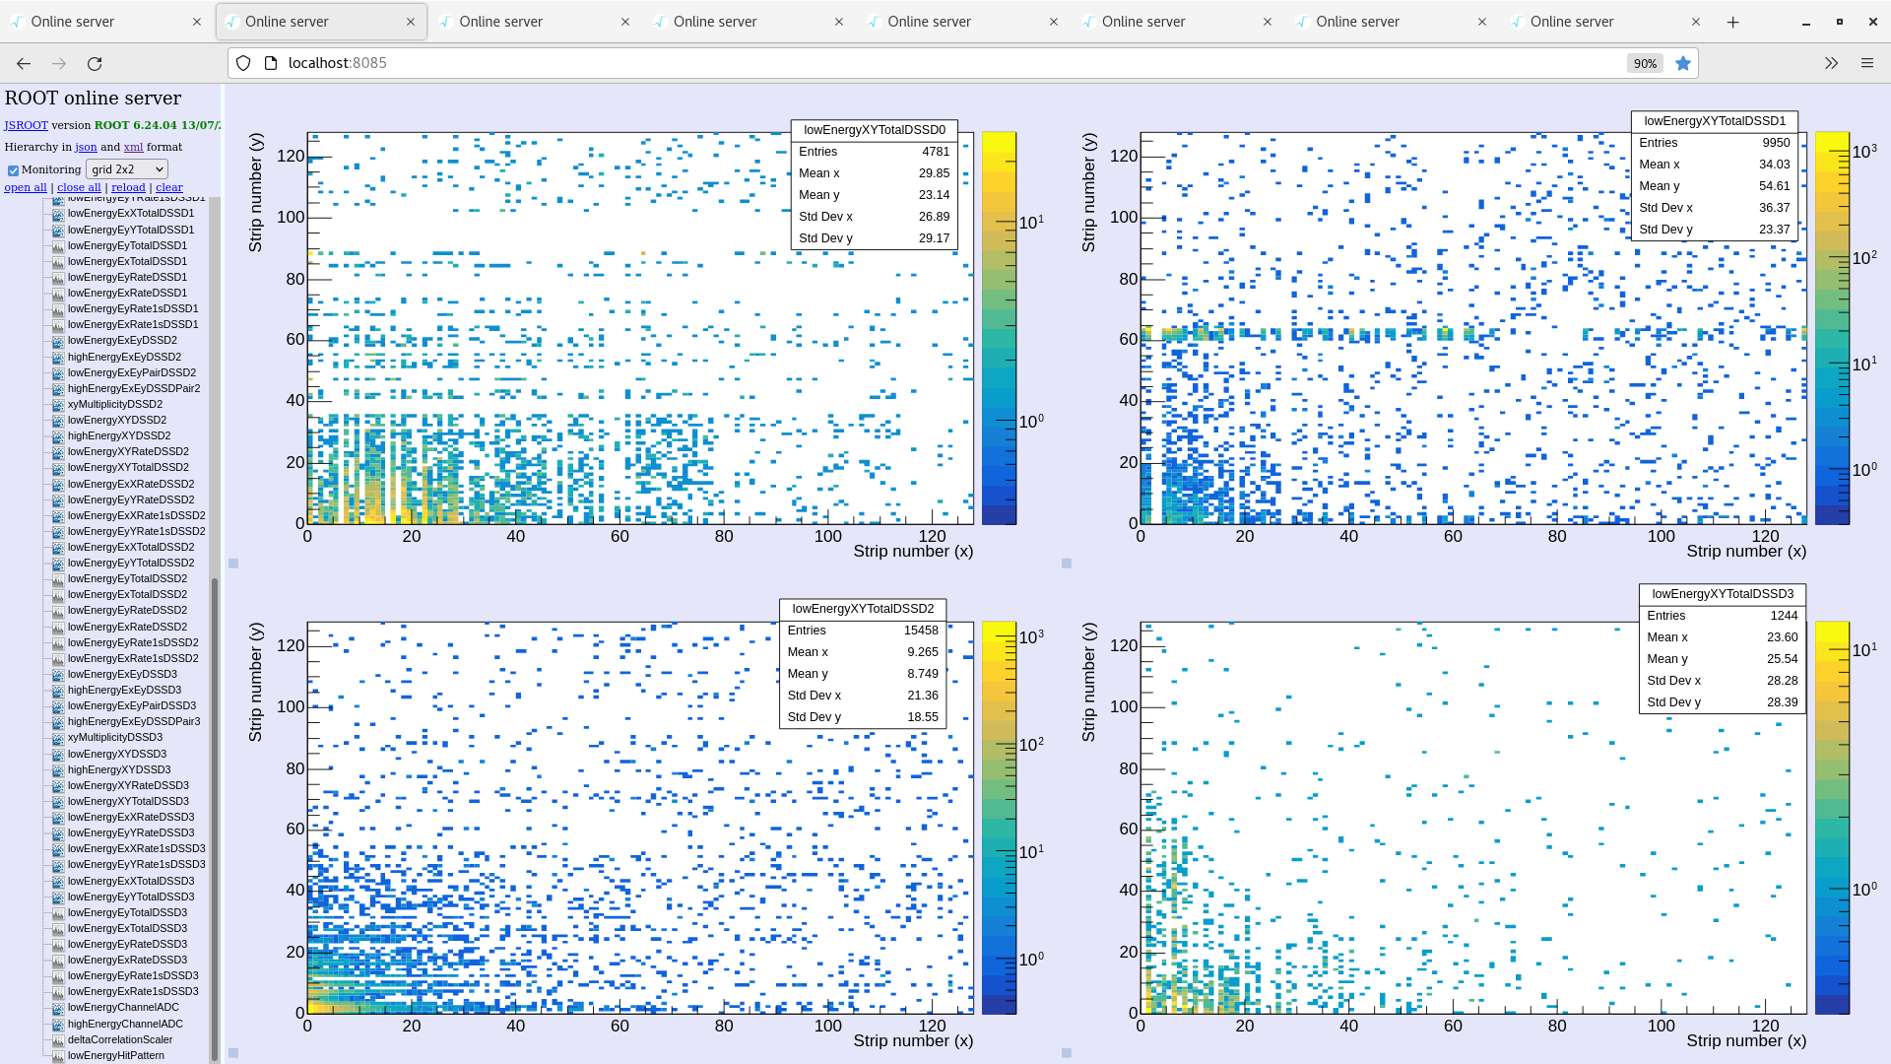The image size is (1891, 1064).
Task: Click the 2D histogram icon beside lowEnergyXYTotalDSSD2
Action: pyautogui.click(x=59, y=467)
